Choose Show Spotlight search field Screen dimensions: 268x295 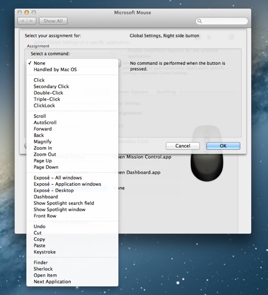click(72, 203)
